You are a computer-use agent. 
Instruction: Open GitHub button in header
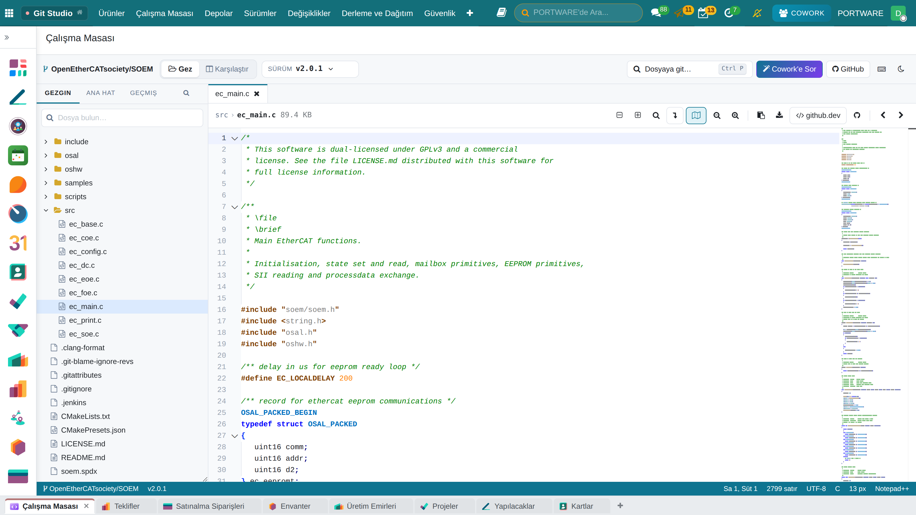(x=848, y=69)
